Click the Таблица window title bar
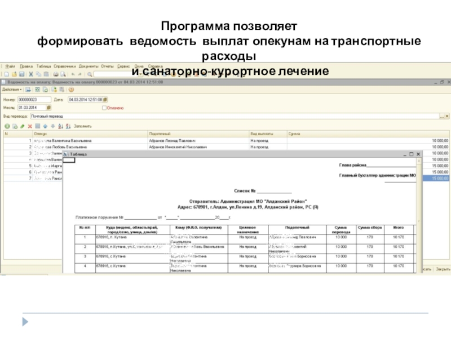This screenshot has width=451, height=338. coord(242,154)
